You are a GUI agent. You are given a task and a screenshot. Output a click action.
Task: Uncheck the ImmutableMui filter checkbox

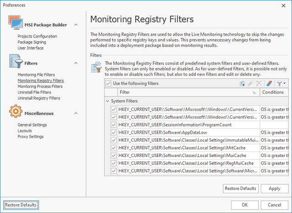point(114,140)
